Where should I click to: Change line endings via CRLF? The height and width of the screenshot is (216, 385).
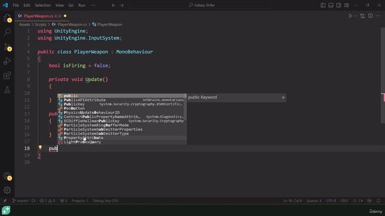click(344, 201)
